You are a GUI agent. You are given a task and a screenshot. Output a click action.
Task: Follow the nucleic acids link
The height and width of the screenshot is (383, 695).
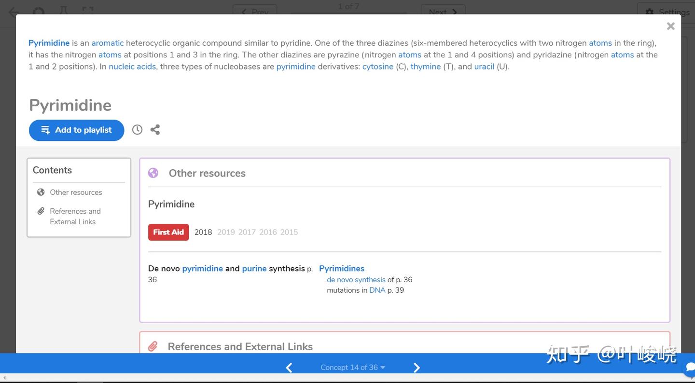pyautogui.click(x=132, y=67)
